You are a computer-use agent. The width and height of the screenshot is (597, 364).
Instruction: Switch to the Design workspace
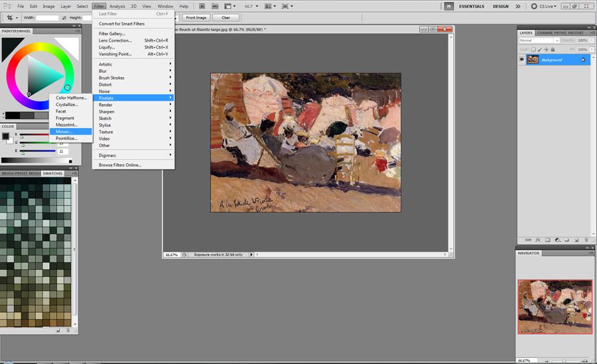500,6
